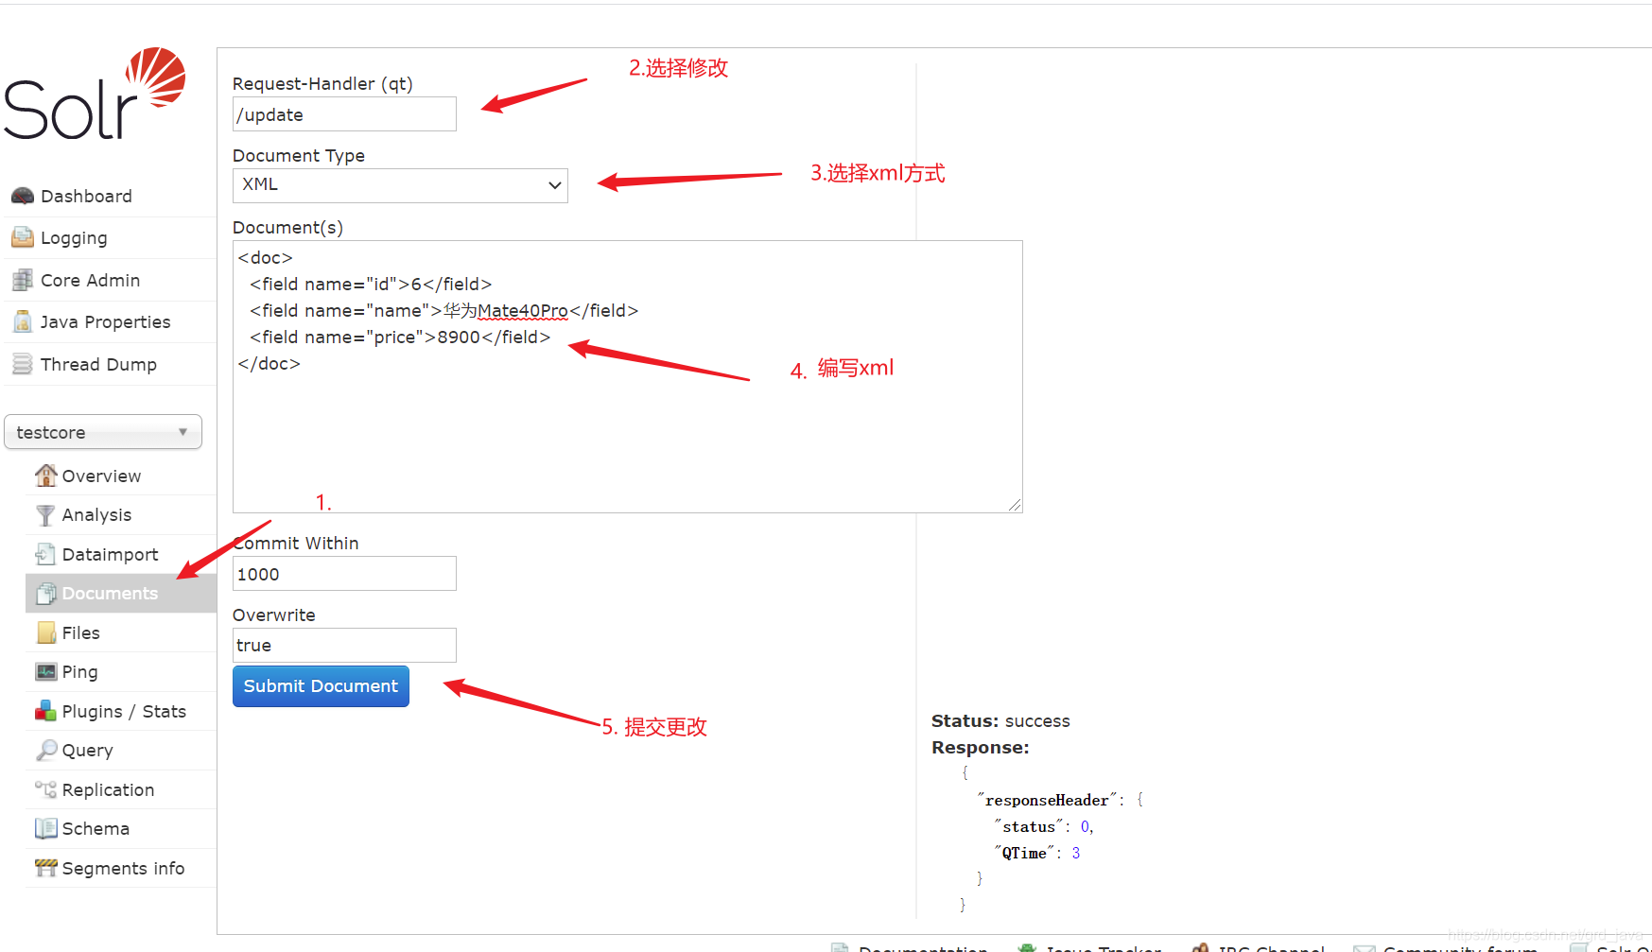Click the Status: success text
This screenshot has height=952, width=1652.
coord(1000,720)
